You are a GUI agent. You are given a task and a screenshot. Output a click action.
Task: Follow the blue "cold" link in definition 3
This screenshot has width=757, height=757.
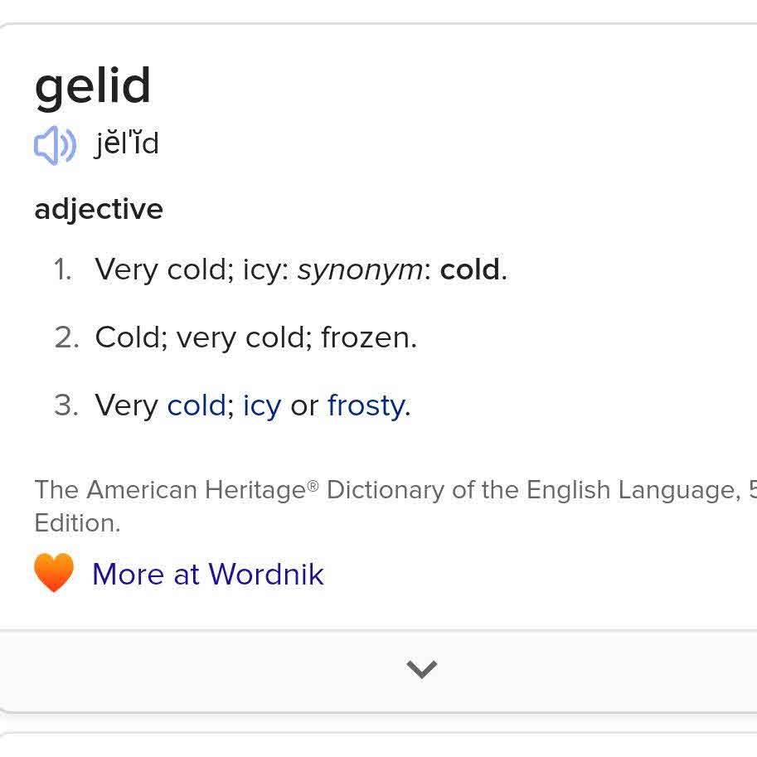click(x=197, y=405)
